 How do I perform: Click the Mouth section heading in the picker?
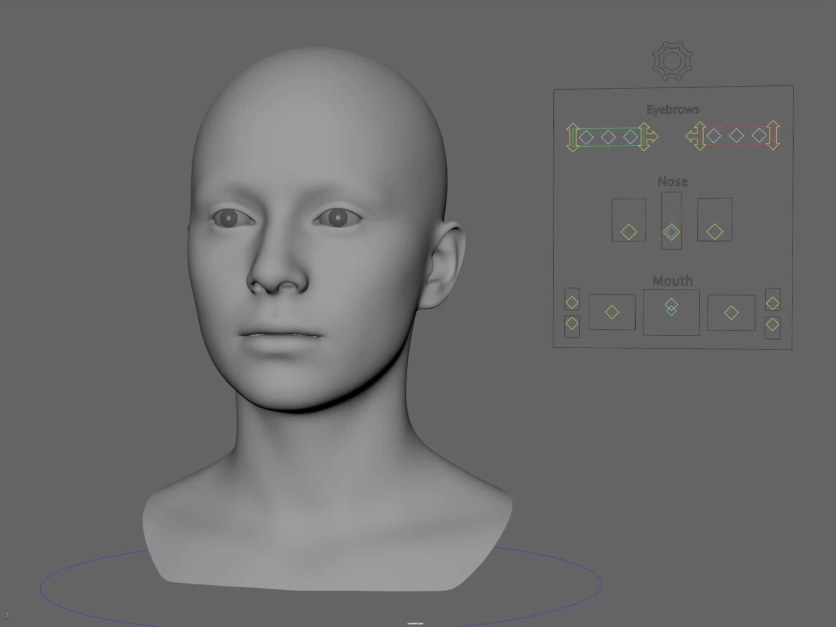[672, 281]
